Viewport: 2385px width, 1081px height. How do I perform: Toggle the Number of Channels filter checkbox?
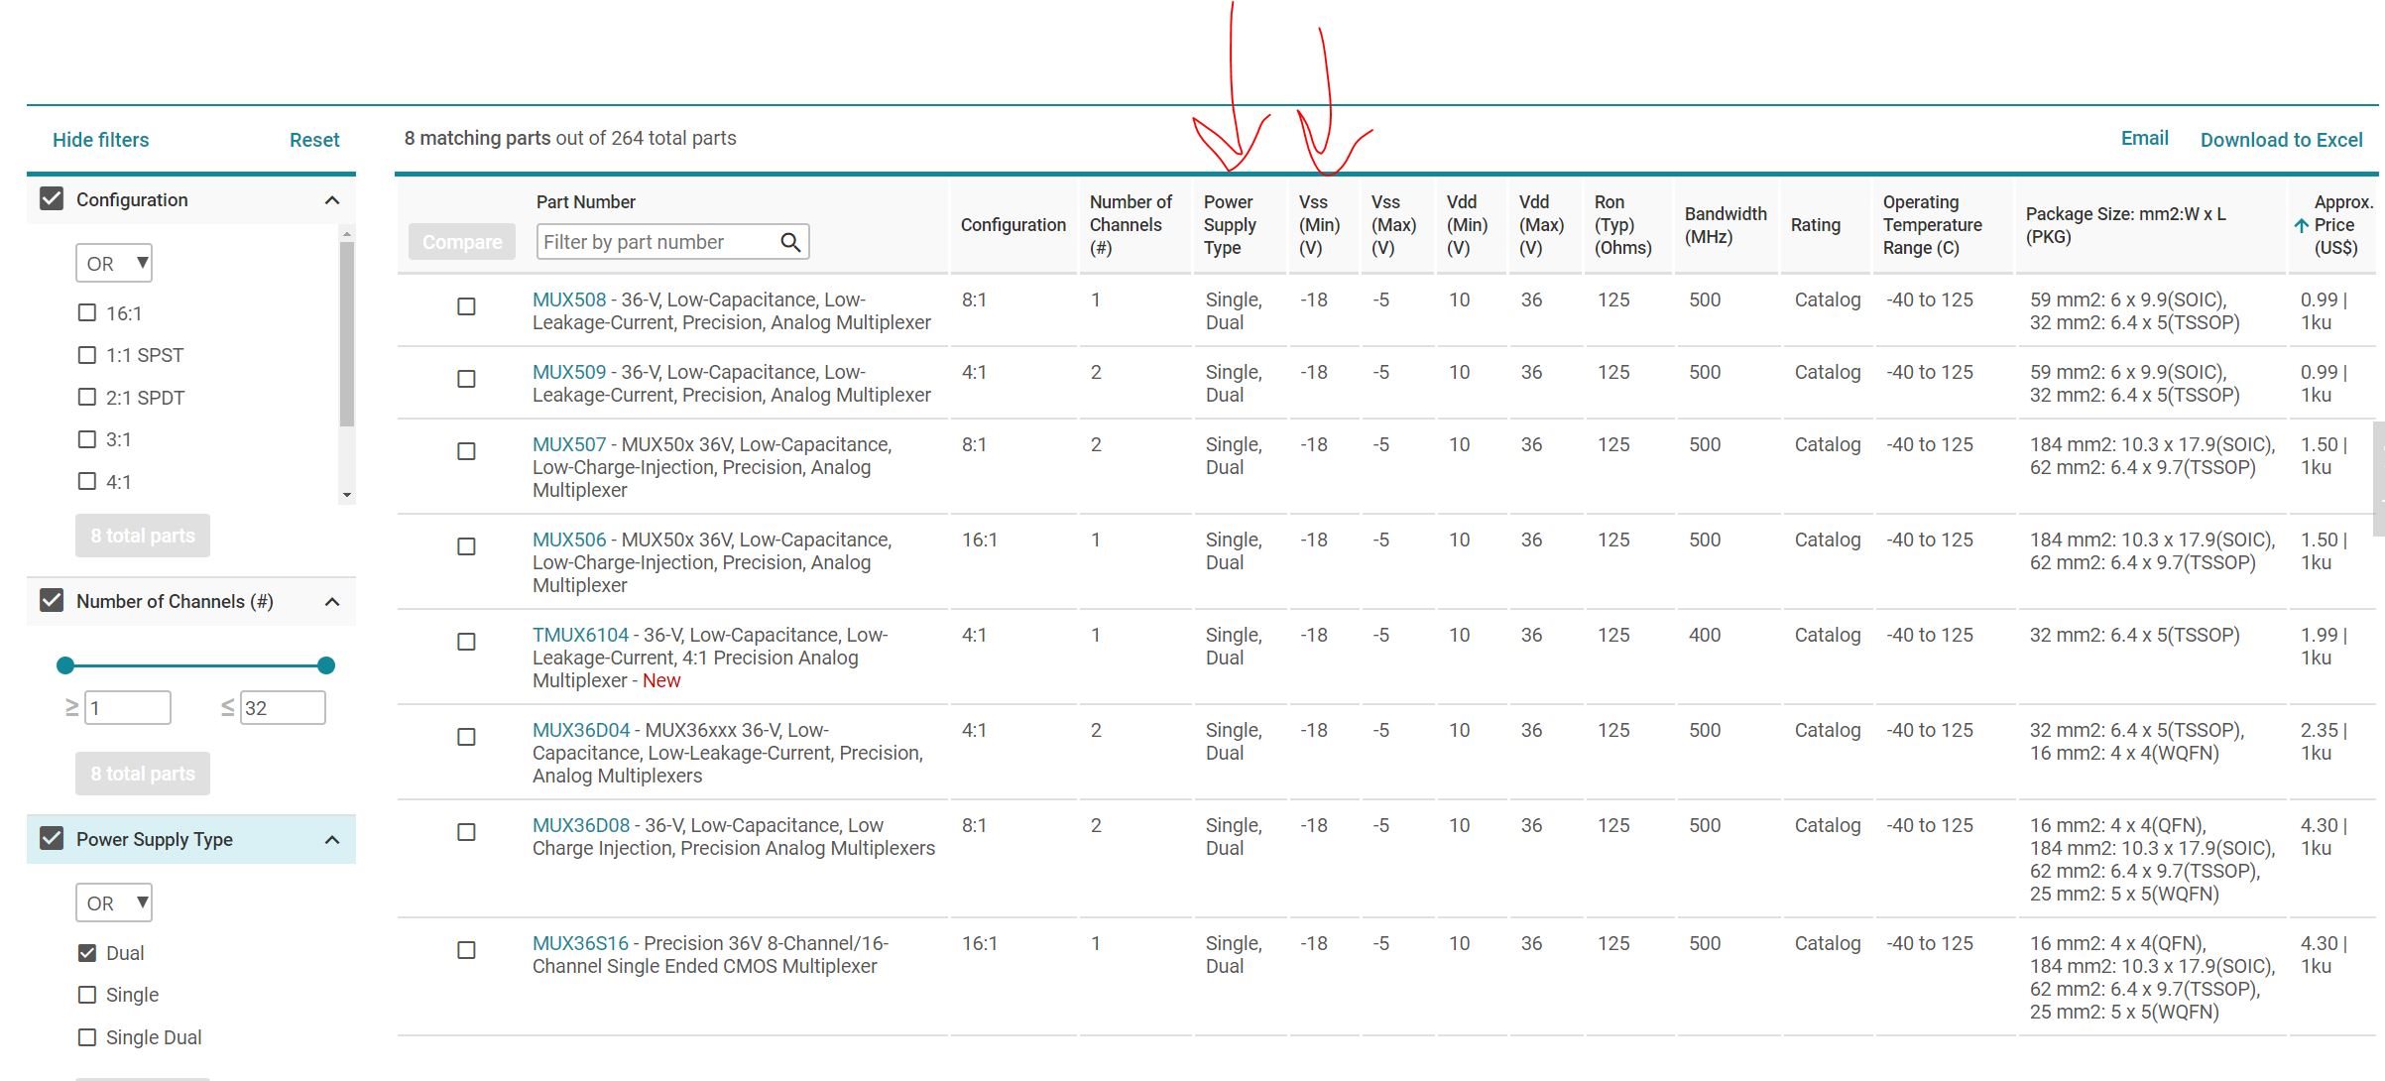[x=52, y=600]
